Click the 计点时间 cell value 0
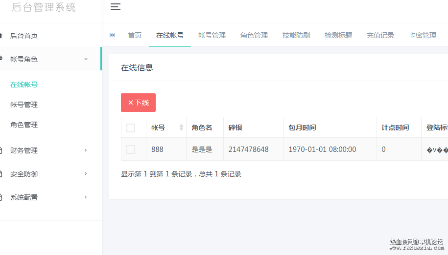 [x=383, y=149]
